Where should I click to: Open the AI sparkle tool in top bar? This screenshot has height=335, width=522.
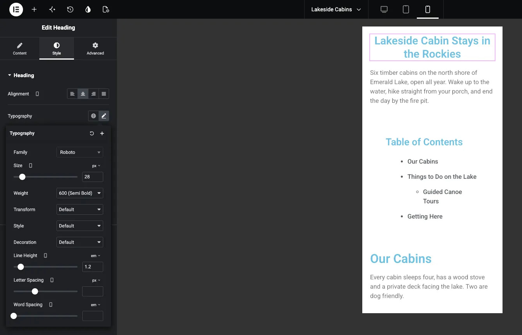pyautogui.click(x=52, y=9)
